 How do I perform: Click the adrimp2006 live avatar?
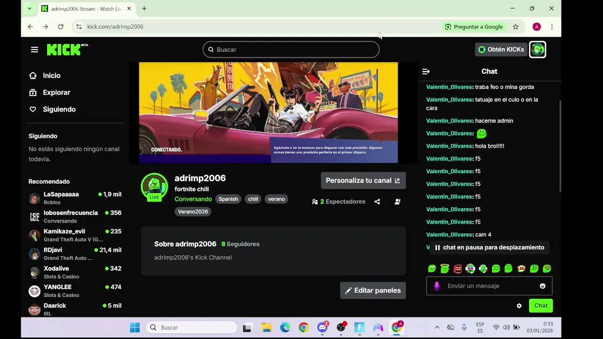click(155, 186)
